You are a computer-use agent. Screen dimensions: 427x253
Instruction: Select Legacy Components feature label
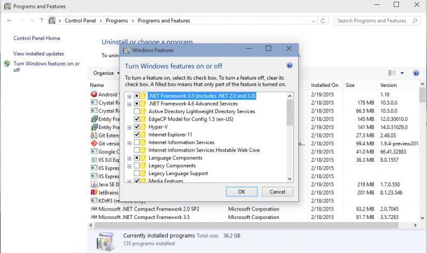[x=172, y=165]
